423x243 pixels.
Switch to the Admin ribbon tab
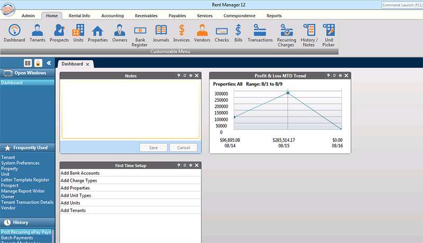[28, 16]
